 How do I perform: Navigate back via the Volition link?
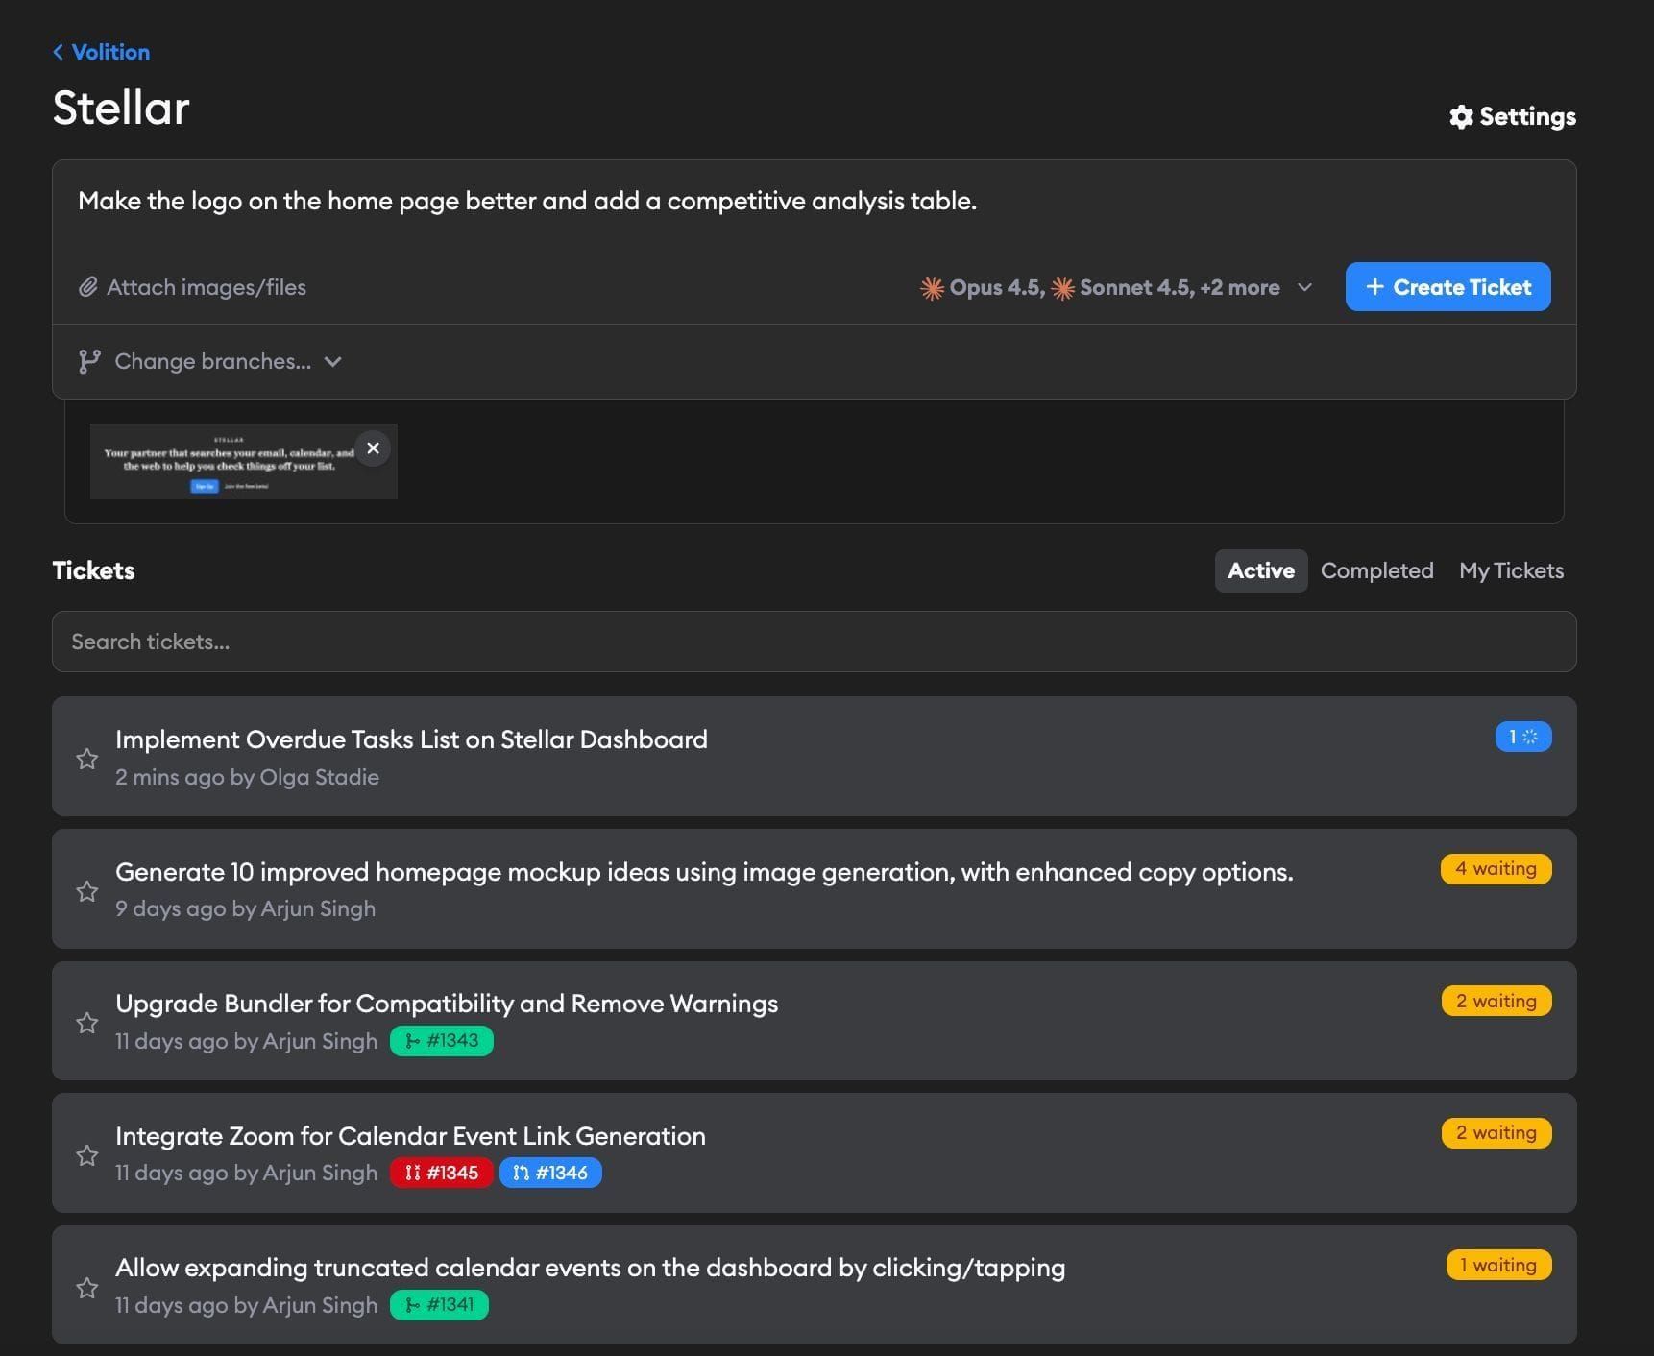[101, 52]
